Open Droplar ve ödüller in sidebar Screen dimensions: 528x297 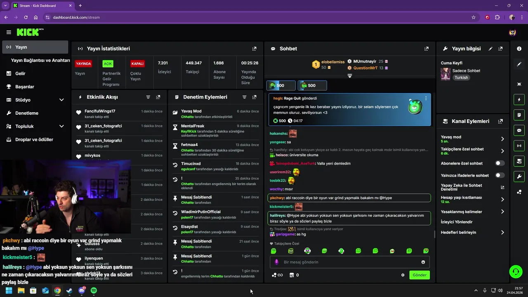click(x=35, y=139)
